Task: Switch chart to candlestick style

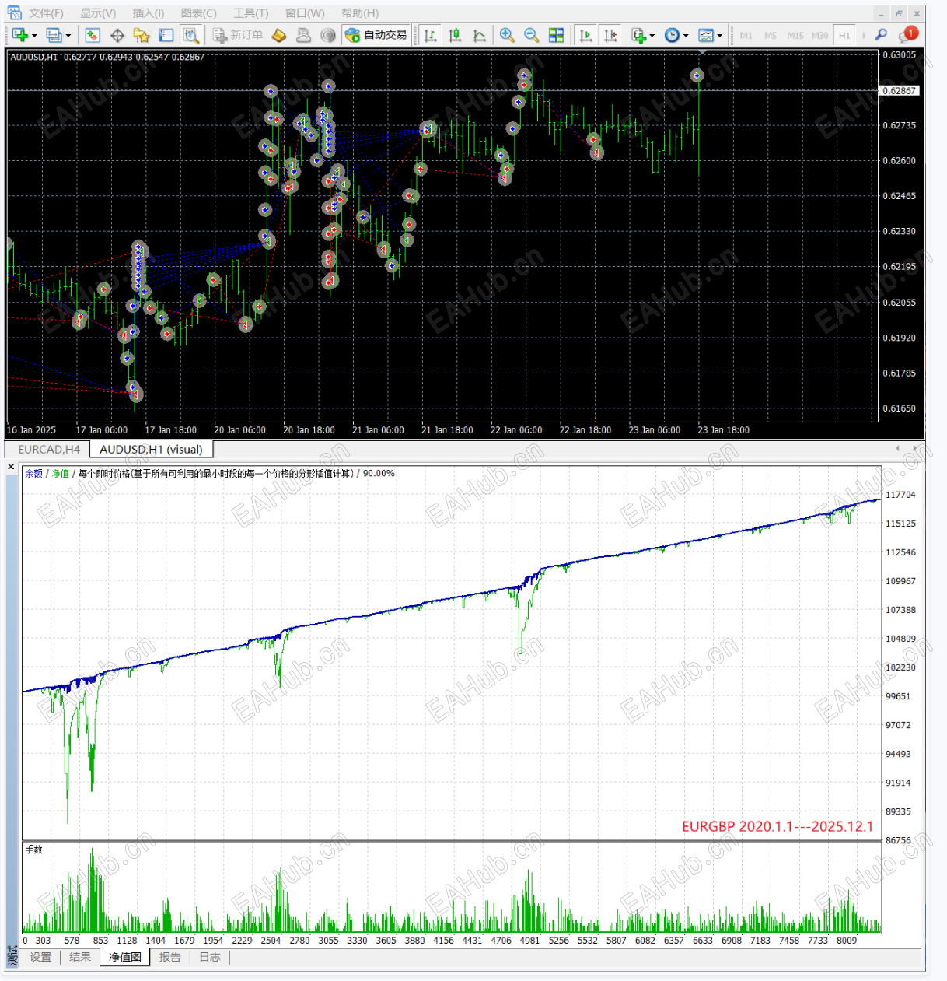Action: [455, 35]
